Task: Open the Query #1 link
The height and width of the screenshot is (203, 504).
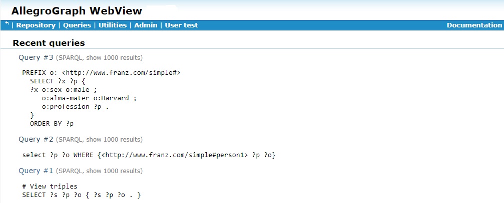Action: pos(36,171)
